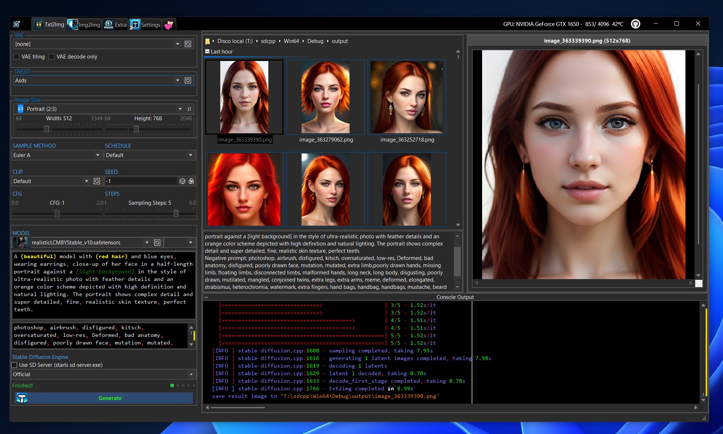Image resolution: width=723 pixels, height=434 pixels.
Task: Collapse the Console Output with minus icon
Action: [x=206, y=297]
